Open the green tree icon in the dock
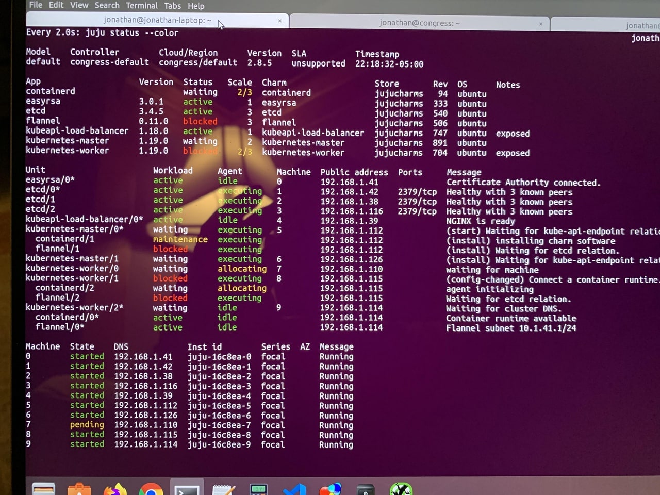Viewport: 660px width, 495px height. click(x=401, y=488)
